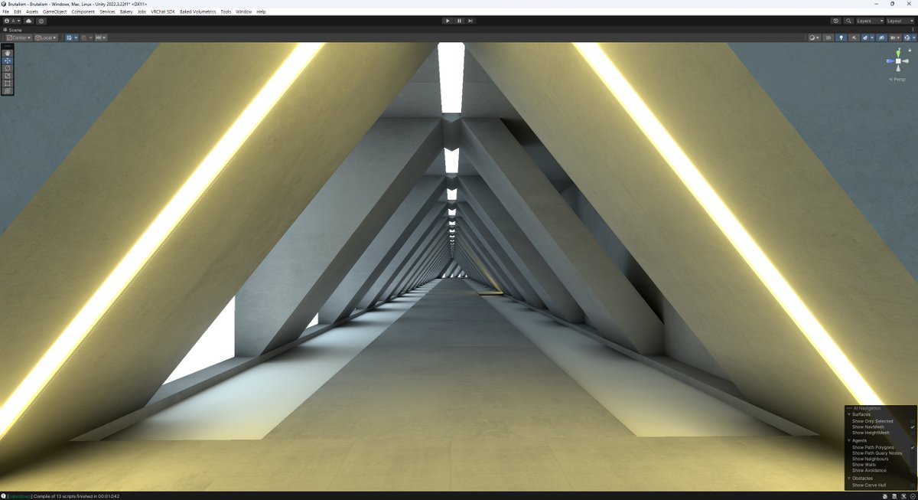Open the Bakery menu
The height and width of the screenshot is (500, 918).
[x=126, y=12]
